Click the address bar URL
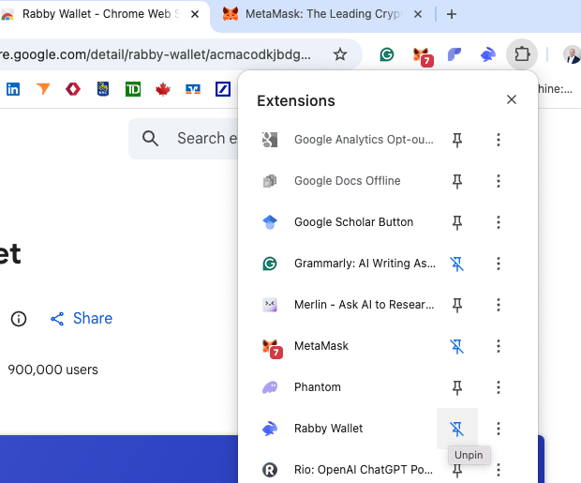581x483 pixels. click(x=156, y=54)
